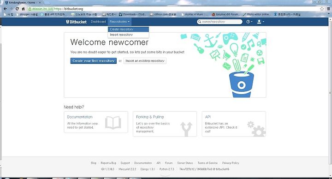Click the fork arrows icon
Viewport: 332px width, 179px height.
pyautogui.click(x=186, y=129)
